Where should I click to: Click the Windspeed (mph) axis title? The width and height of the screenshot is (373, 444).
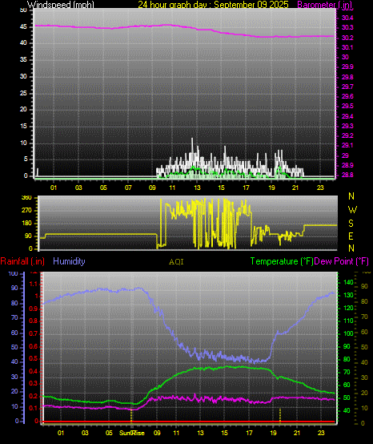click(x=61, y=4)
